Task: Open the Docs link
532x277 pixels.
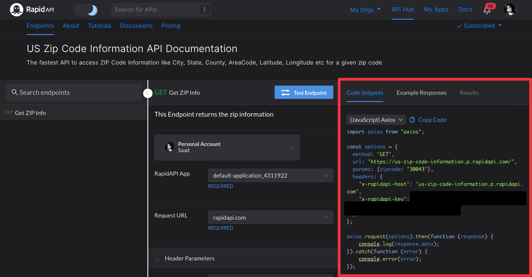Action: (x=465, y=9)
